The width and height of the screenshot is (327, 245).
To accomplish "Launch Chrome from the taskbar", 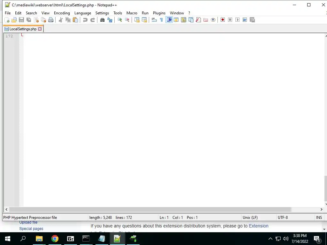I will coord(55,239).
